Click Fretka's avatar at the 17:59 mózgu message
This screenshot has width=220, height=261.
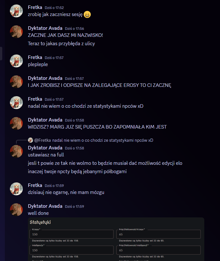point(16,189)
